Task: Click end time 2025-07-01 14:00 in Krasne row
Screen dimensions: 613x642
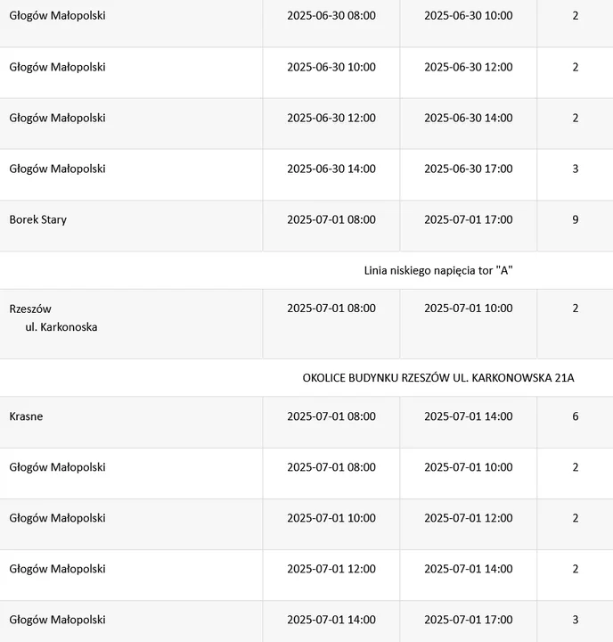Action: pyautogui.click(x=469, y=416)
